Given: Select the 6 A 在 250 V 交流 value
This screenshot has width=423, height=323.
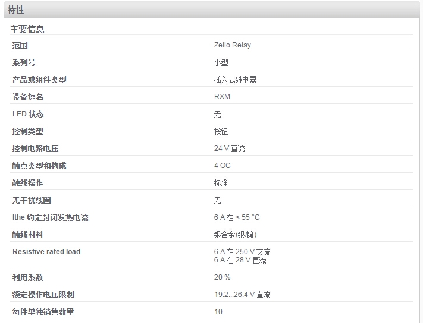Looking at the screenshot, I should tap(242, 252).
